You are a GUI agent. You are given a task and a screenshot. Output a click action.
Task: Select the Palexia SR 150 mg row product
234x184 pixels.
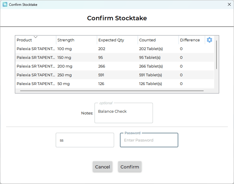[x=36, y=57]
